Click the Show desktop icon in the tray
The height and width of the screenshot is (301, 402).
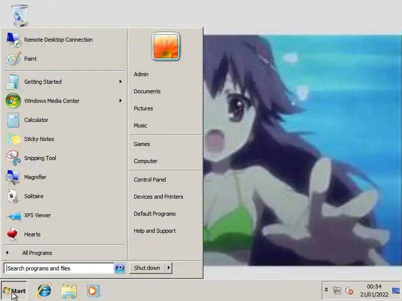(396, 290)
